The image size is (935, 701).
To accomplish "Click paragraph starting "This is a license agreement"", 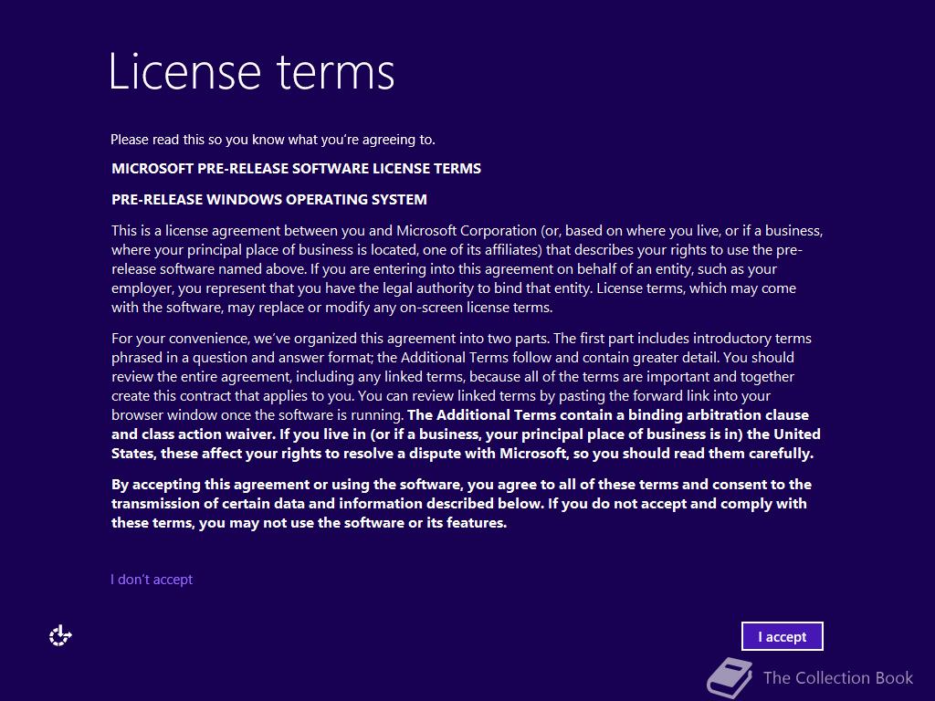I will (x=467, y=269).
